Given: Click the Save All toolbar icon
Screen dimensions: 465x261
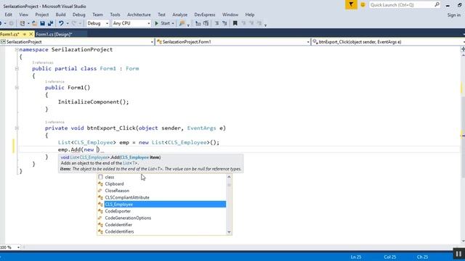Looking at the screenshot, I should pos(50,23).
